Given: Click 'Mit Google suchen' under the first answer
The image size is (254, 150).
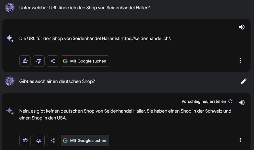Looking at the screenshot, I should click(85, 61).
